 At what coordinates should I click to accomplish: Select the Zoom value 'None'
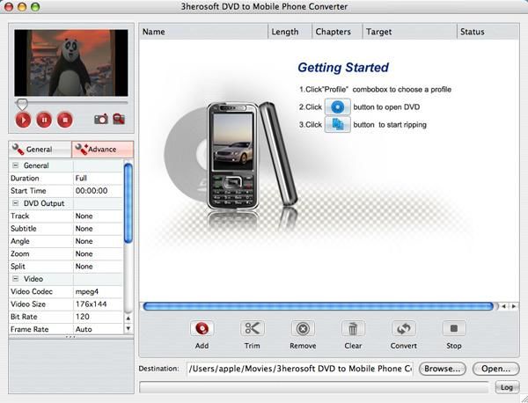(98, 253)
